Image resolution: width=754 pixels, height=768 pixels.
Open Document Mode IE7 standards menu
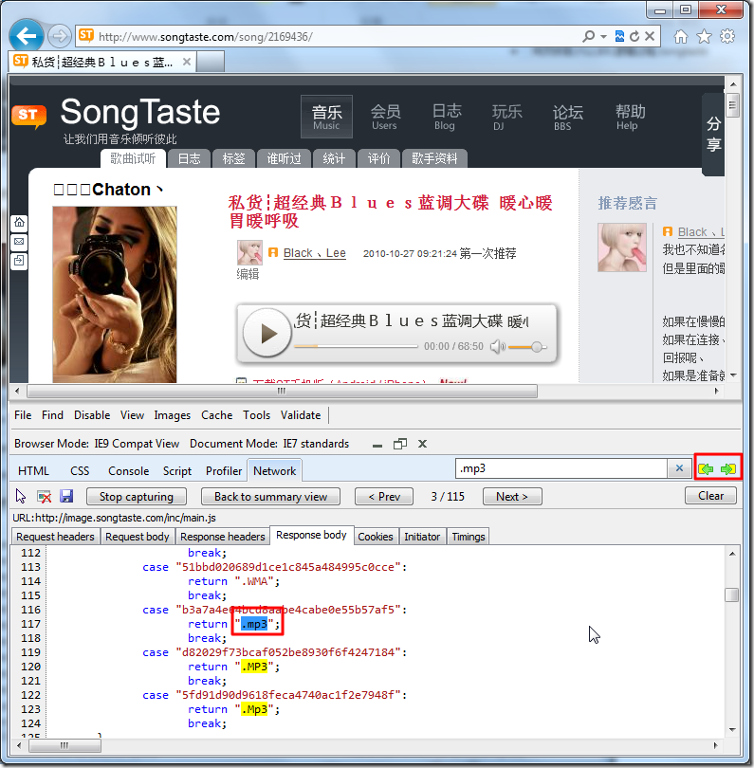(x=269, y=444)
